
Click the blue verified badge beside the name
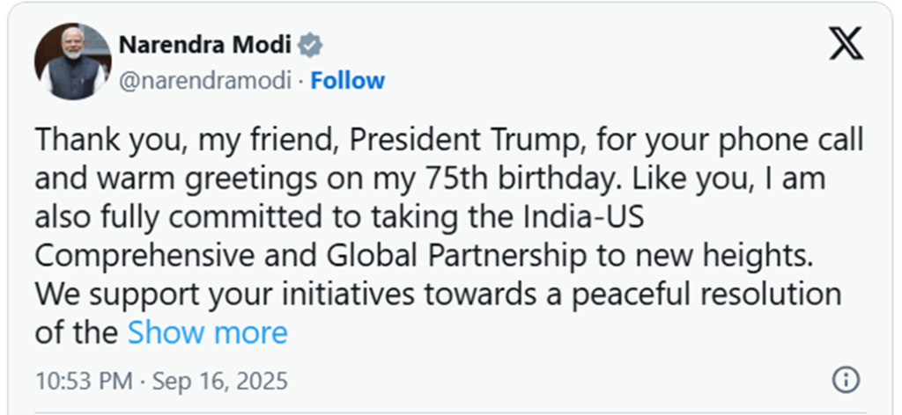311,45
